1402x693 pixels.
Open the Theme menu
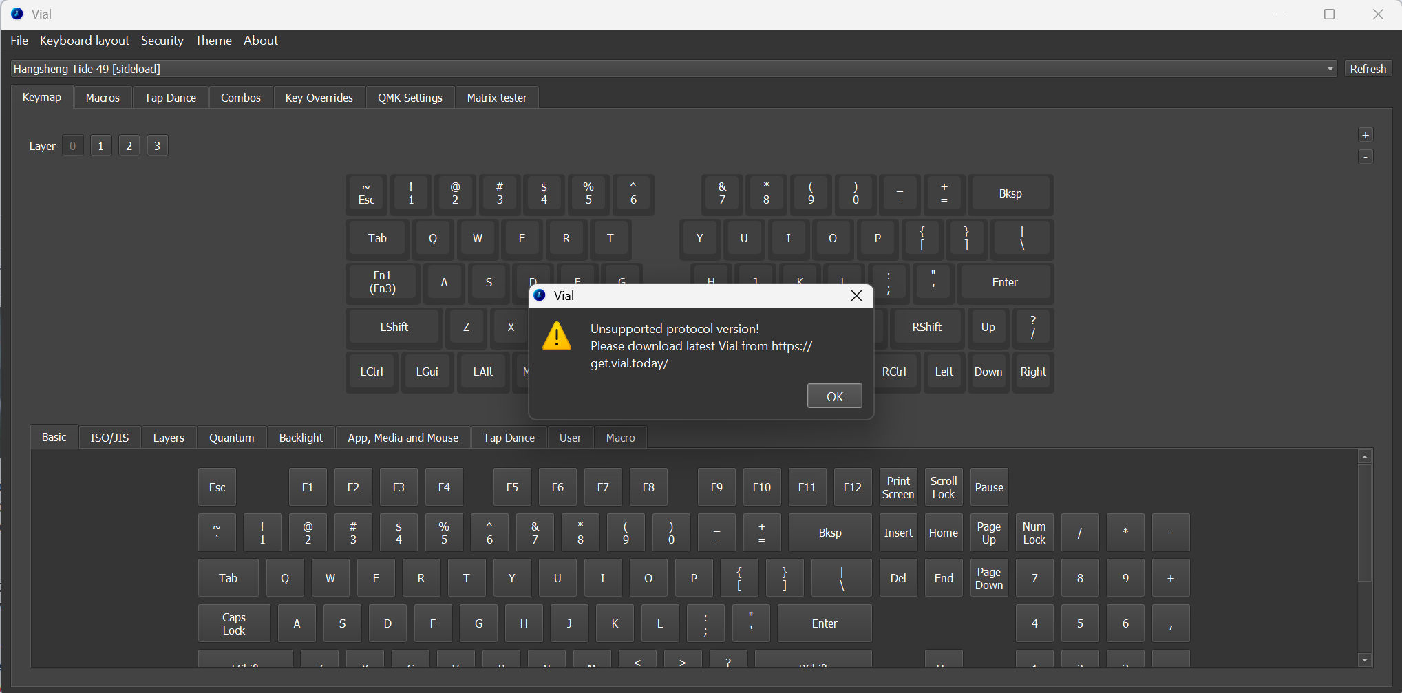tap(213, 41)
